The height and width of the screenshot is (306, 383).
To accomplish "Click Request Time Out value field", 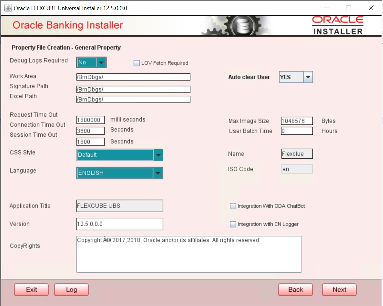I will [x=91, y=120].
